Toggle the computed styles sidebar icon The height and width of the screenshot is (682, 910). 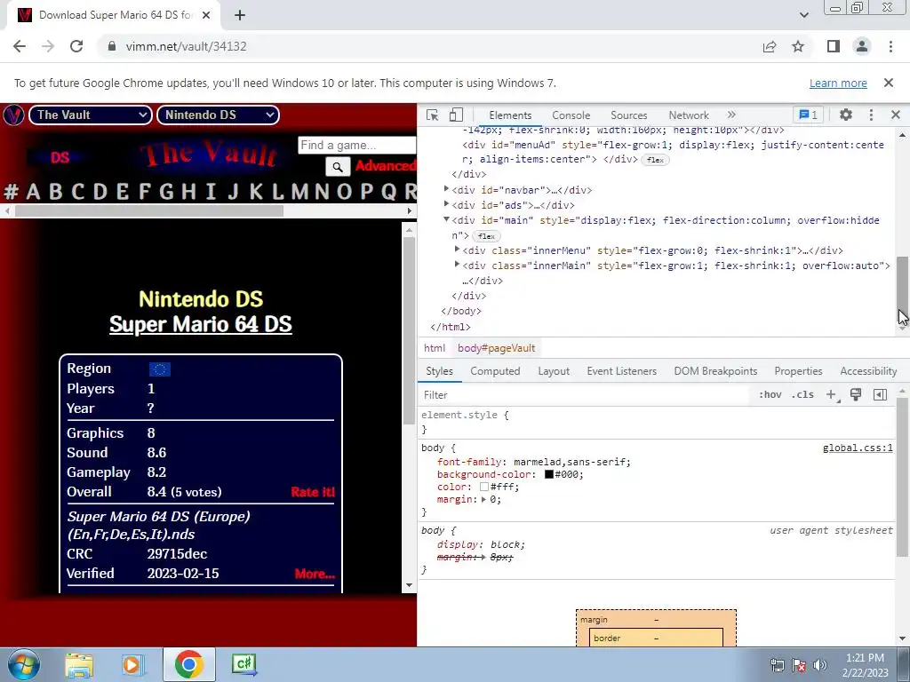pyautogui.click(x=880, y=395)
